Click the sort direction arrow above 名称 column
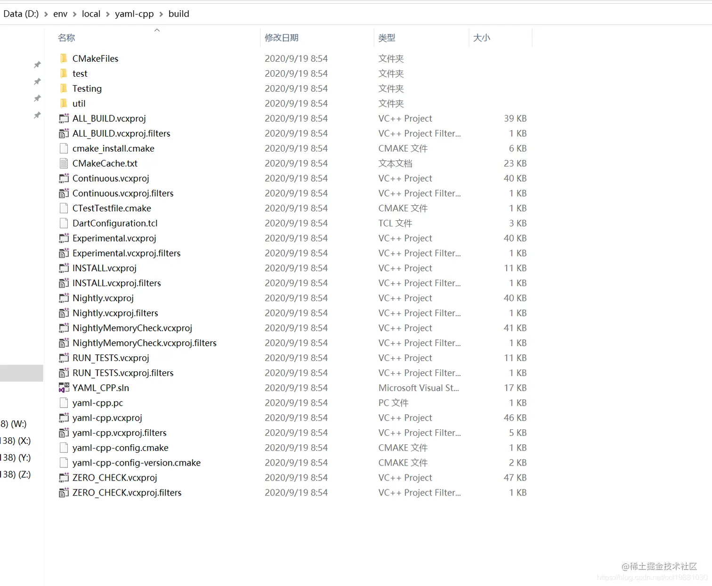 [157, 30]
